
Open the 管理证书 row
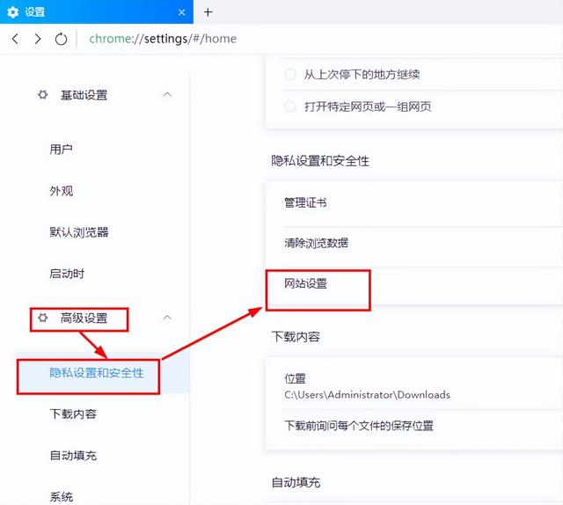coord(414,202)
